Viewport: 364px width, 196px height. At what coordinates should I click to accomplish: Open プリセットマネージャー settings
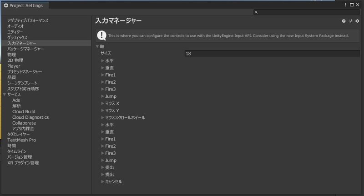point(25,72)
